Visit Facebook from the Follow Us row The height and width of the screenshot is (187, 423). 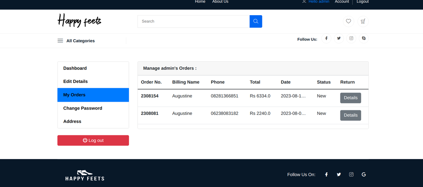[326, 39]
